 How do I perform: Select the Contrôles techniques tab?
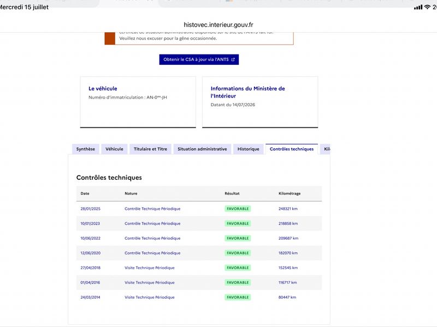pos(292,149)
